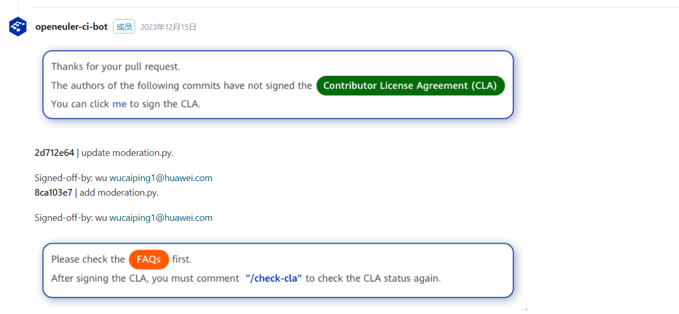679x314 pixels.
Task: Click the "to check the CLA status again." text
Action: [373, 278]
